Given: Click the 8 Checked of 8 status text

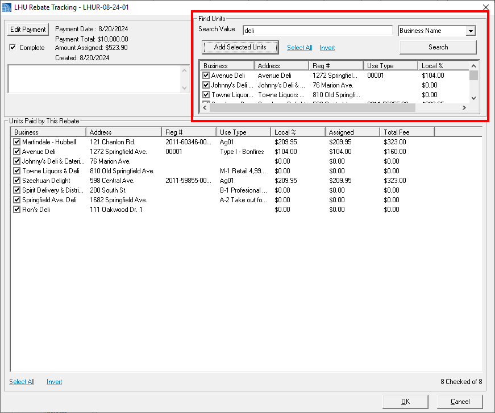Looking at the screenshot, I should click(461, 382).
